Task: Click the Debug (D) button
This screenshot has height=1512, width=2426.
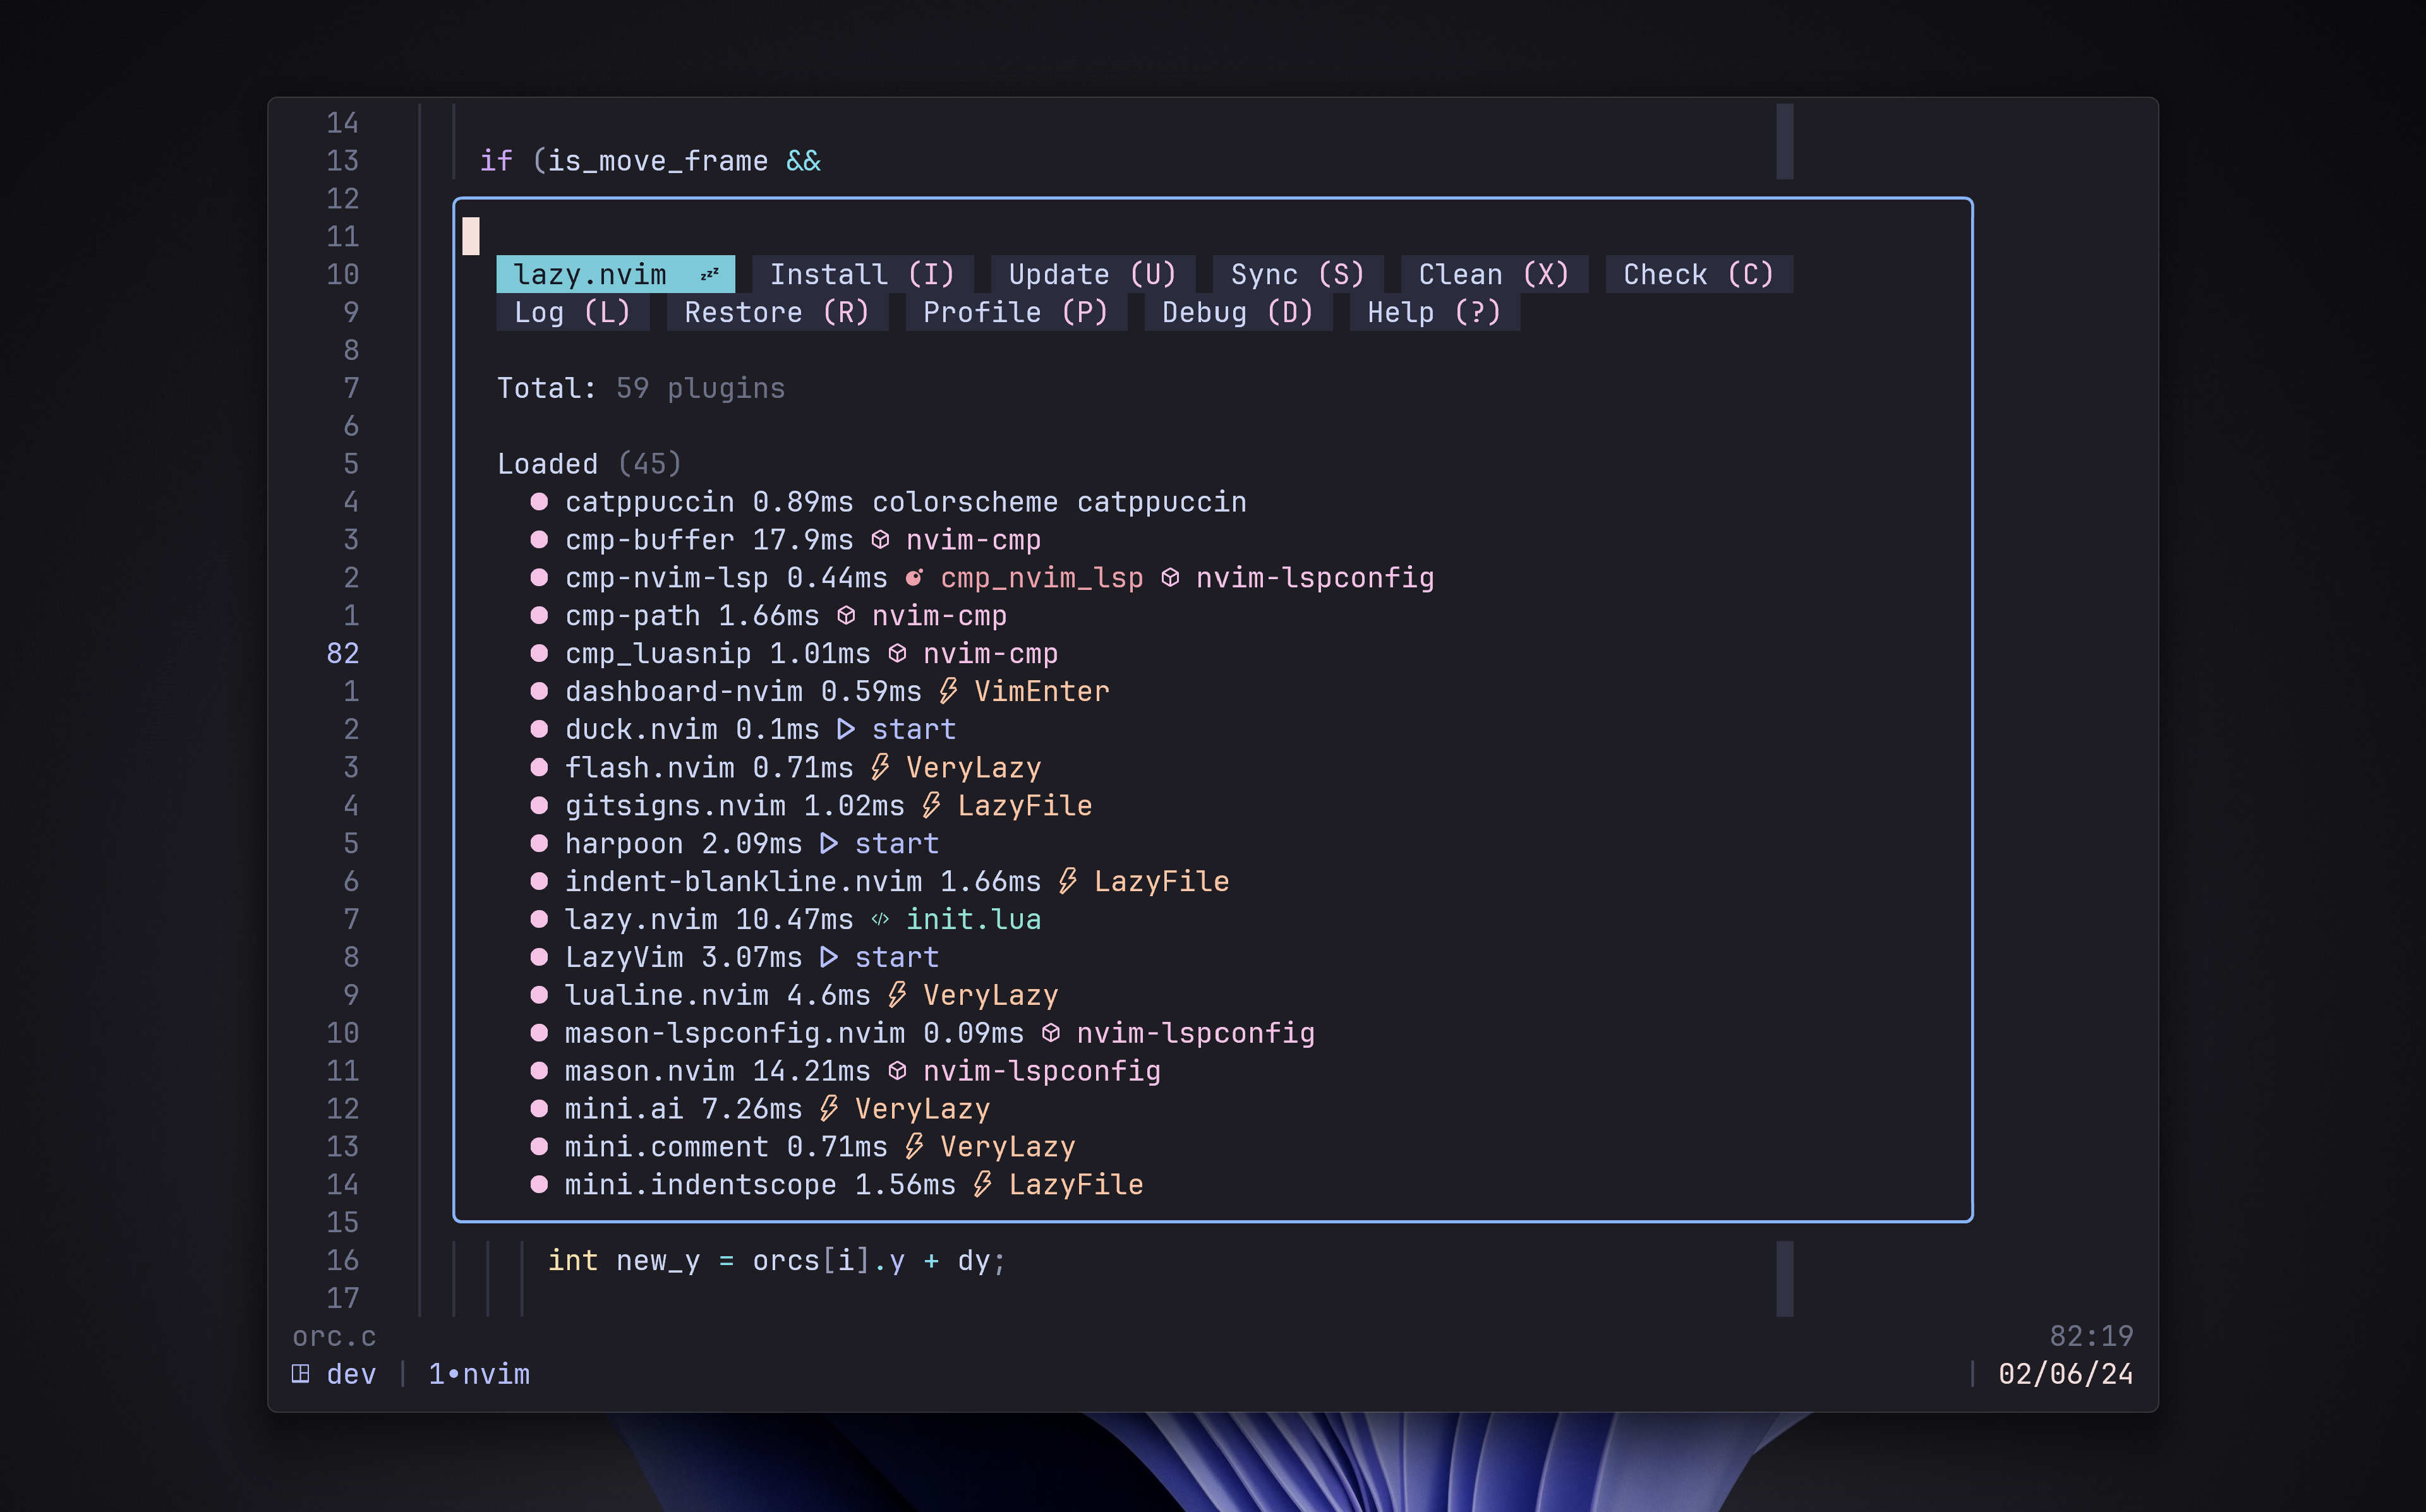Action: click(1238, 312)
